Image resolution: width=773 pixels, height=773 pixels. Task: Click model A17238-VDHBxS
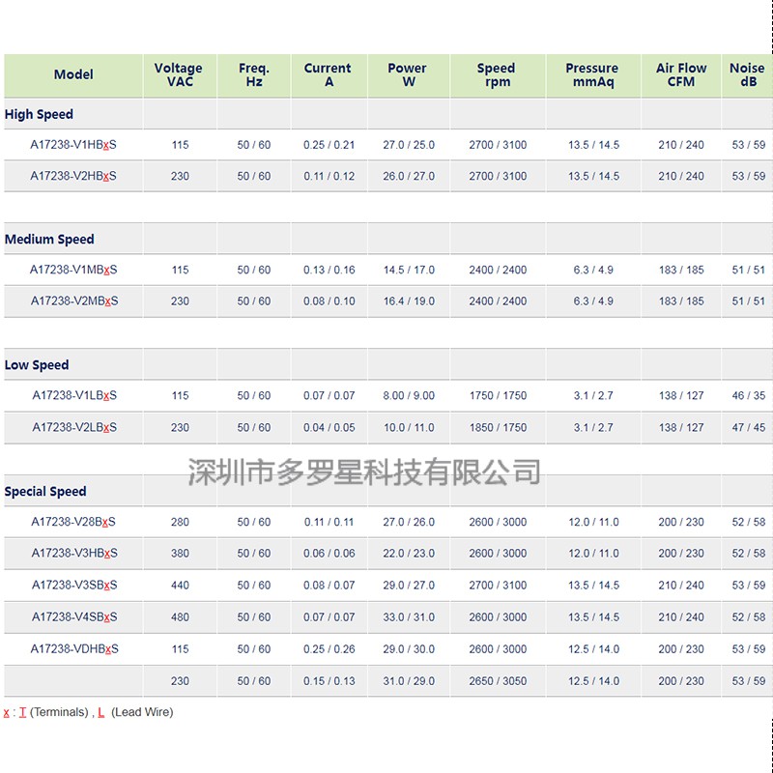pyautogui.click(x=73, y=649)
